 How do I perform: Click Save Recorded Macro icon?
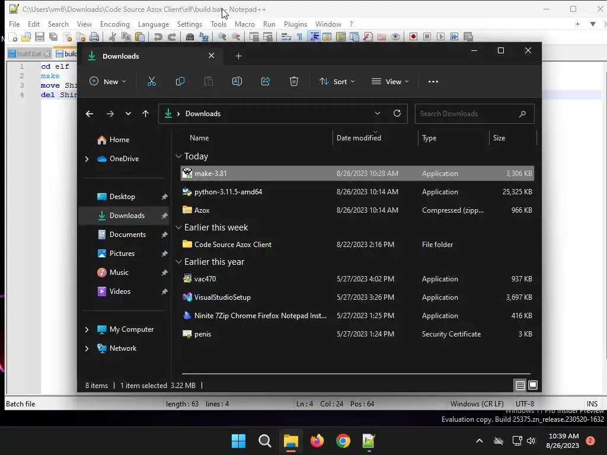pos(468,37)
